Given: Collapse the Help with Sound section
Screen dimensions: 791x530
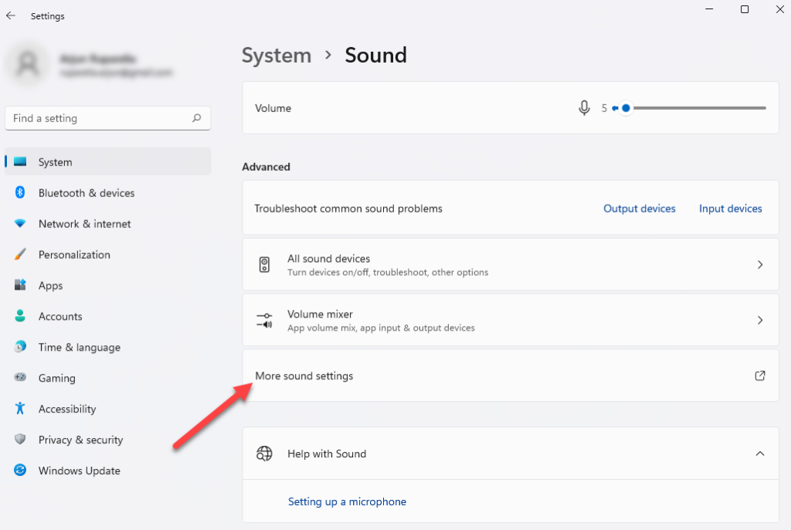Looking at the screenshot, I should [x=760, y=454].
